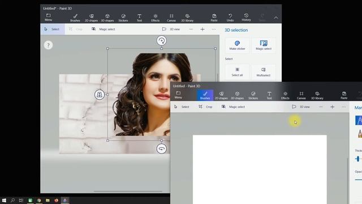Click the horizontal scrollbar in back window
The height and width of the screenshot is (204, 362).
(x=128, y=192)
